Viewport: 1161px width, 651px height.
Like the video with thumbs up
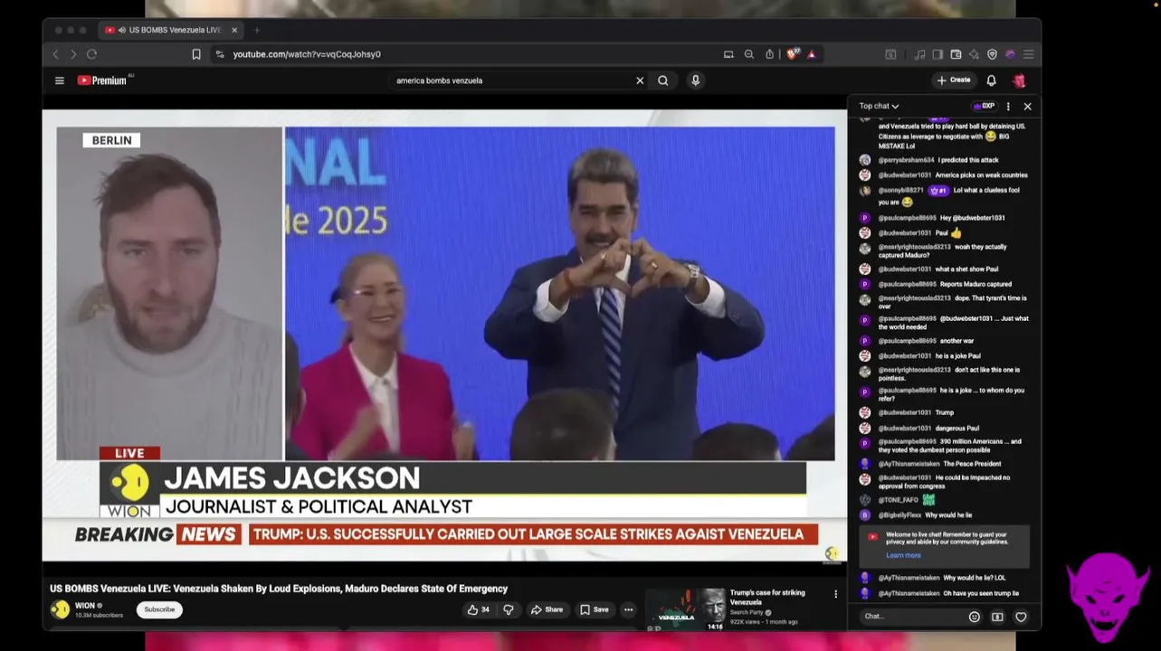478,609
